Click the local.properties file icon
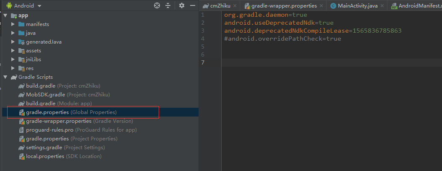 tap(21, 156)
